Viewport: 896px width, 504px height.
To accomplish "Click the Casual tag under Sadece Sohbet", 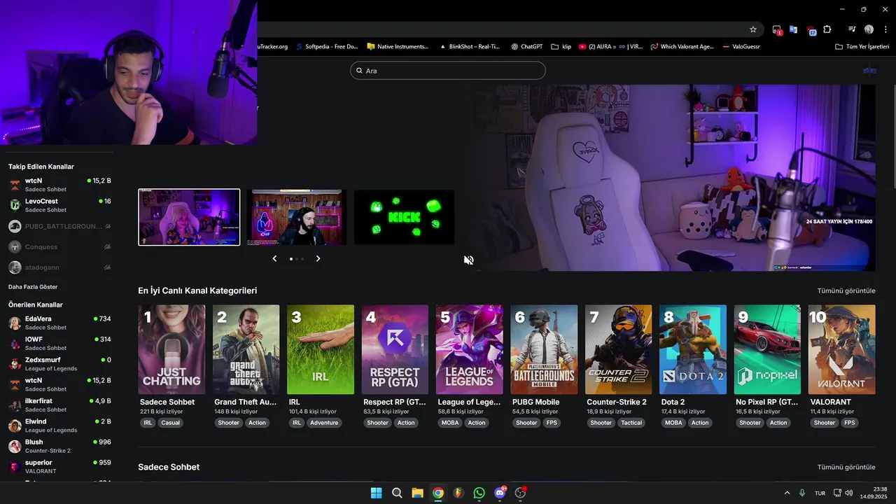I will tap(170, 423).
